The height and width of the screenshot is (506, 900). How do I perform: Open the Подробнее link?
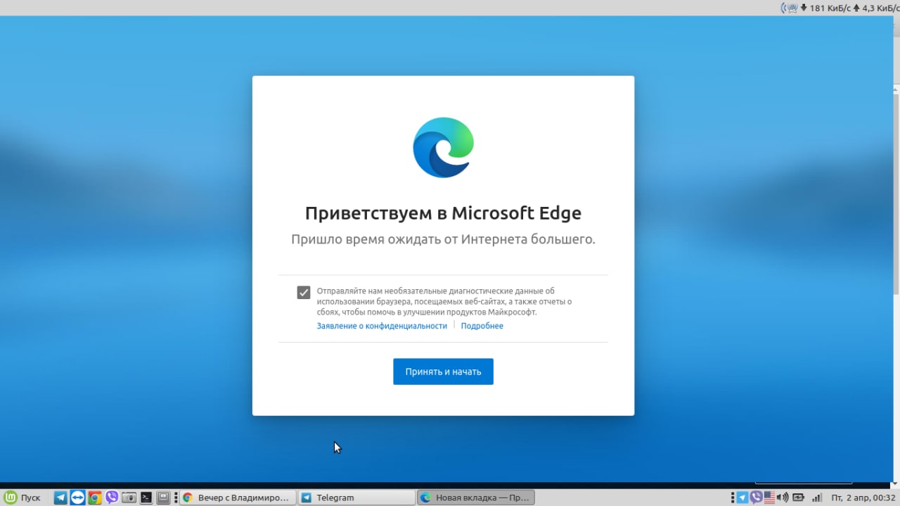482,326
